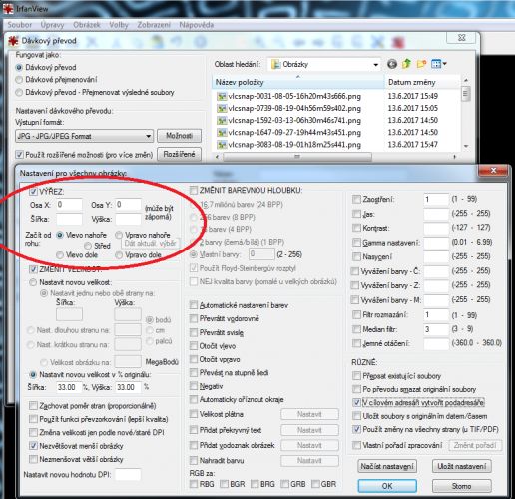Screen dimensions: 515x499
Task: Click the back navigation arrow icon
Action: coord(392,64)
